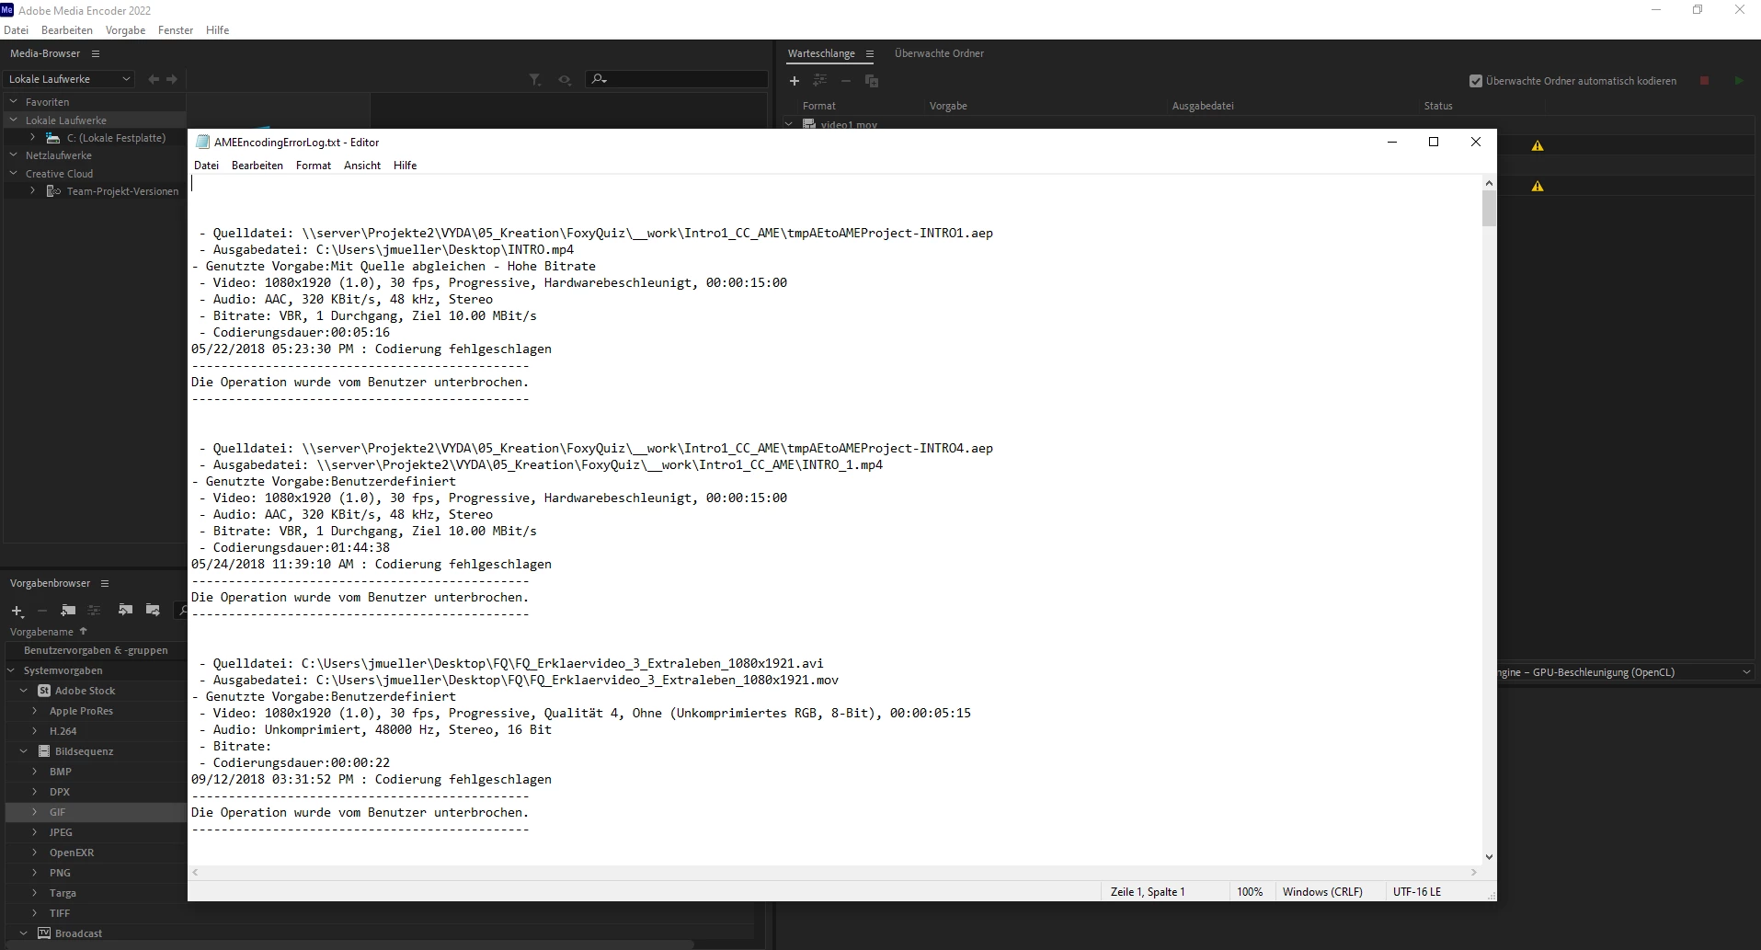Screen dimensions: 1761x950
Task: Click the Team-Projekt-Versionen icon
Action: pos(53,191)
